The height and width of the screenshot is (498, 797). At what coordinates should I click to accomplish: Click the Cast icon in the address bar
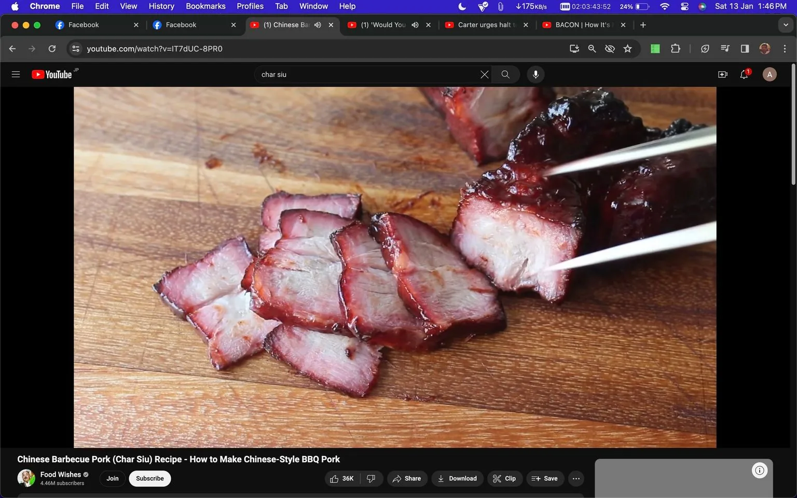(574, 48)
